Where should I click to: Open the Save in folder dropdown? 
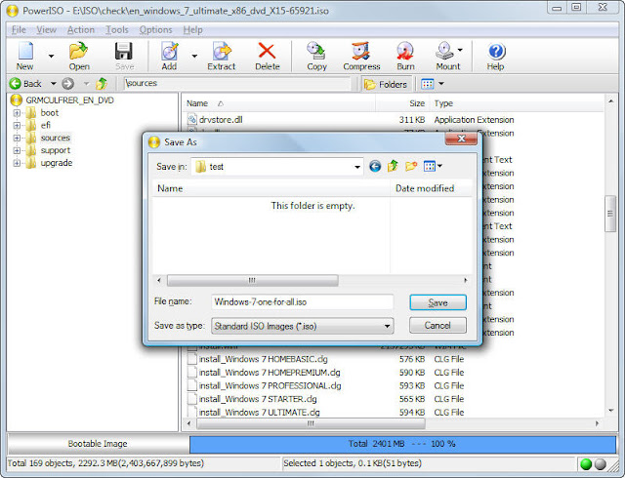click(x=357, y=167)
